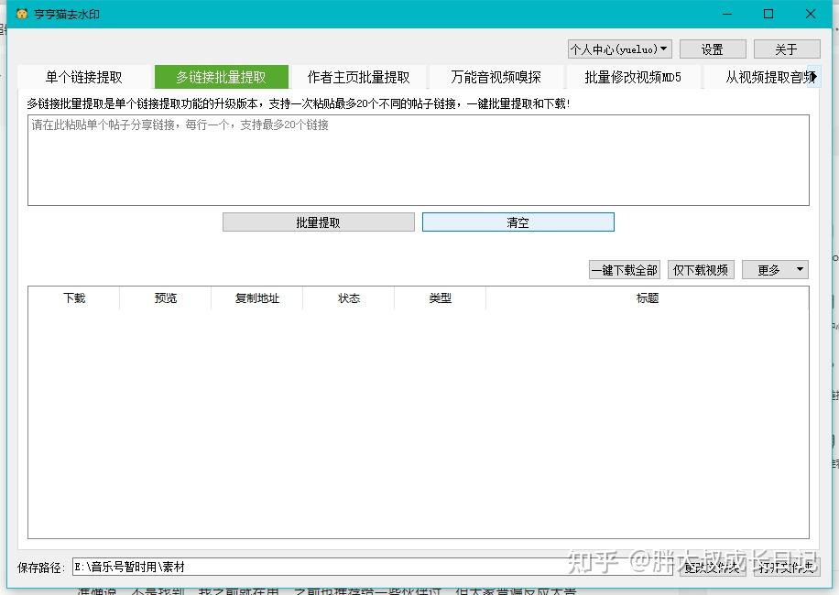This screenshot has width=839, height=595.
Task: Focus the link paste text area
Action: pos(419,160)
